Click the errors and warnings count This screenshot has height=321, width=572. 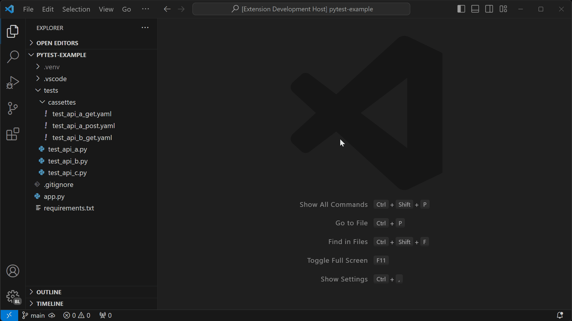point(77,315)
